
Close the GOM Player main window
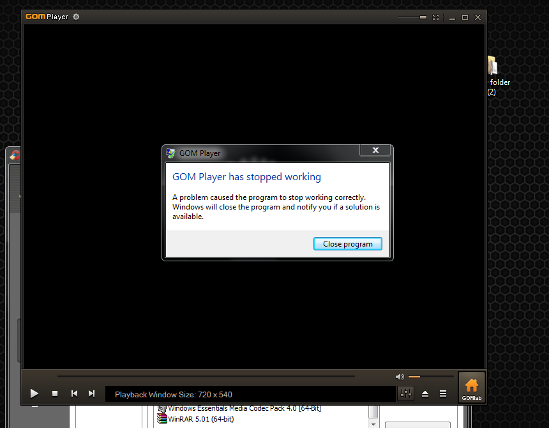pyautogui.click(x=478, y=17)
